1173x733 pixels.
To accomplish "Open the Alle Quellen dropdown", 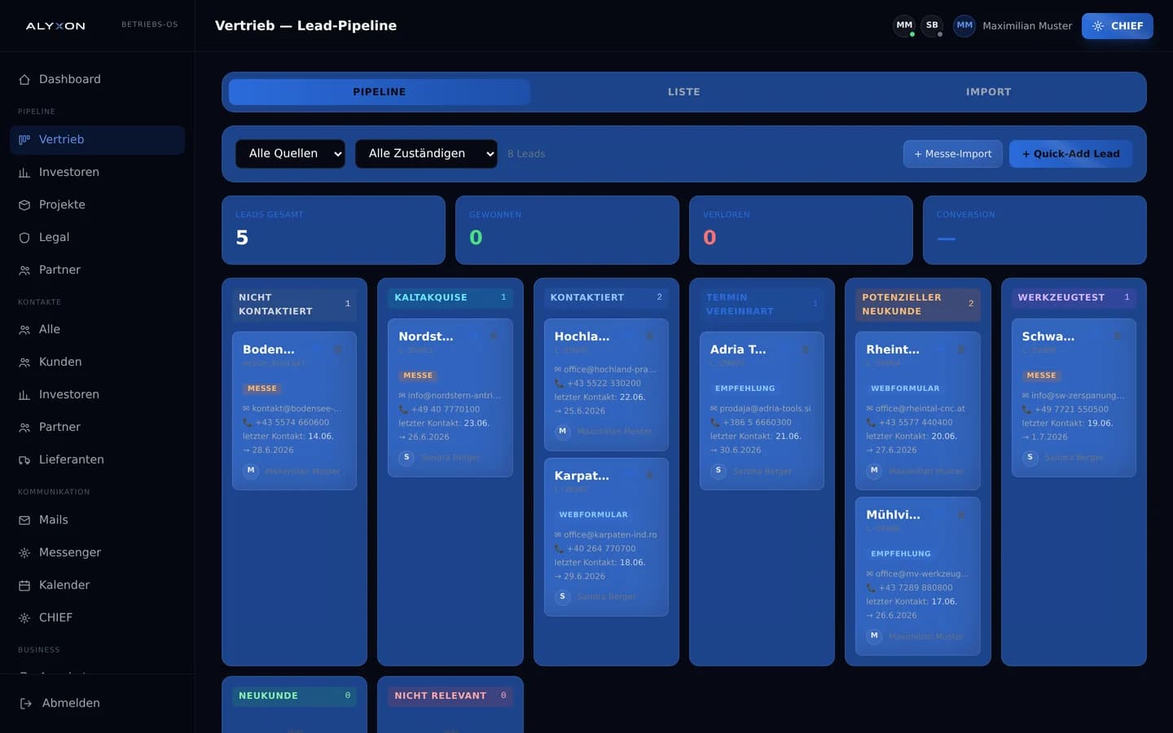I will pyautogui.click(x=290, y=154).
